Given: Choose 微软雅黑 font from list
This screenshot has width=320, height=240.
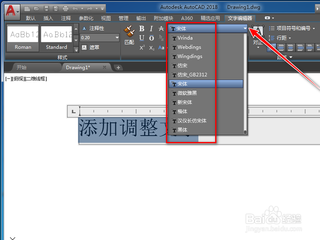Looking at the screenshot, I should point(206,93).
